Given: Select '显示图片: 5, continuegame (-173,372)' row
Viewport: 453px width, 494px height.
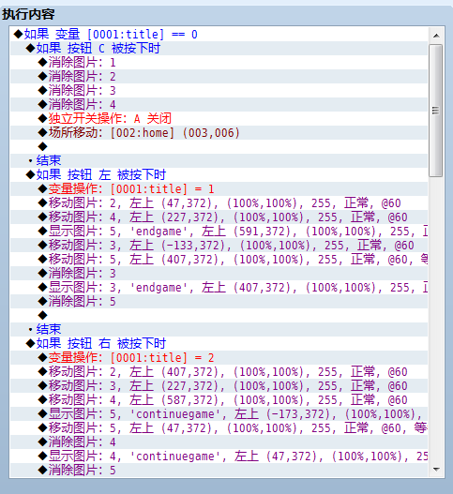Looking at the screenshot, I should pos(219,414).
